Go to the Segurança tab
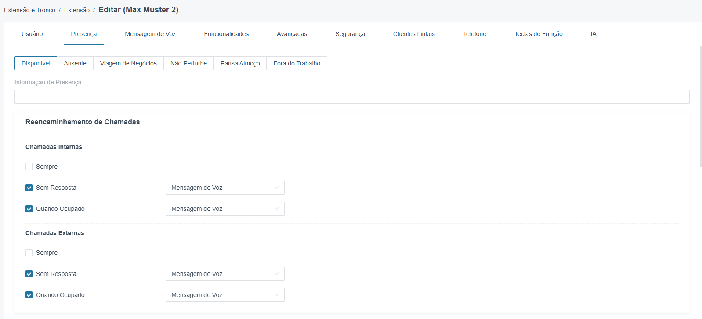This screenshot has height=319, width=702. point(350,34)
